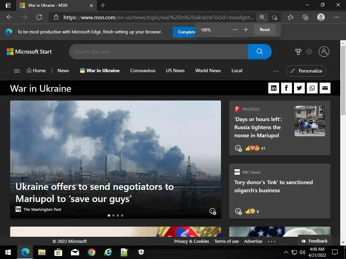
Task: Close the War in Ukraine tab
Action: [91, 5]
